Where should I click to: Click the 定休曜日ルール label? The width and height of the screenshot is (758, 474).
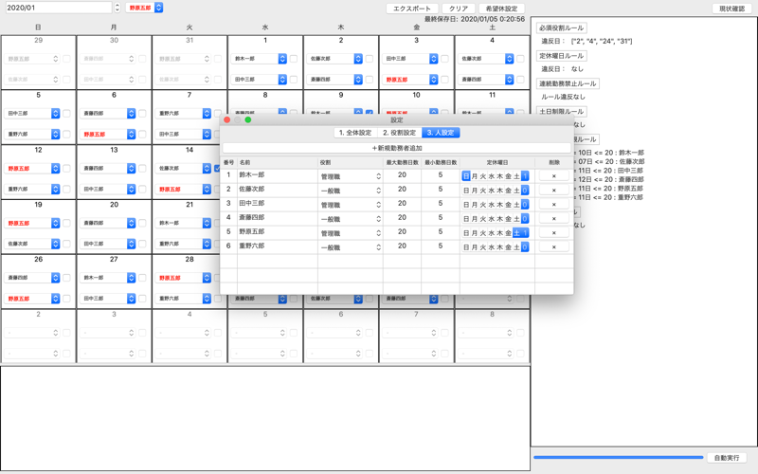(561, 56)
